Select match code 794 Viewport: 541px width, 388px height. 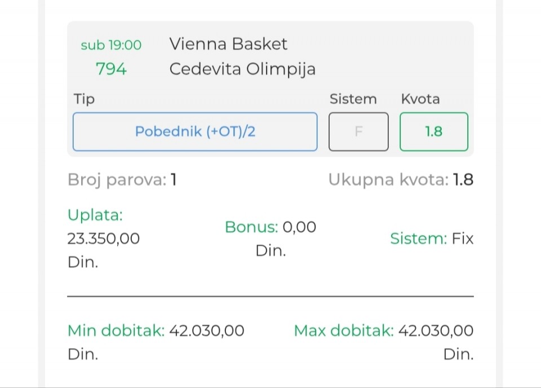click(111, 69)
